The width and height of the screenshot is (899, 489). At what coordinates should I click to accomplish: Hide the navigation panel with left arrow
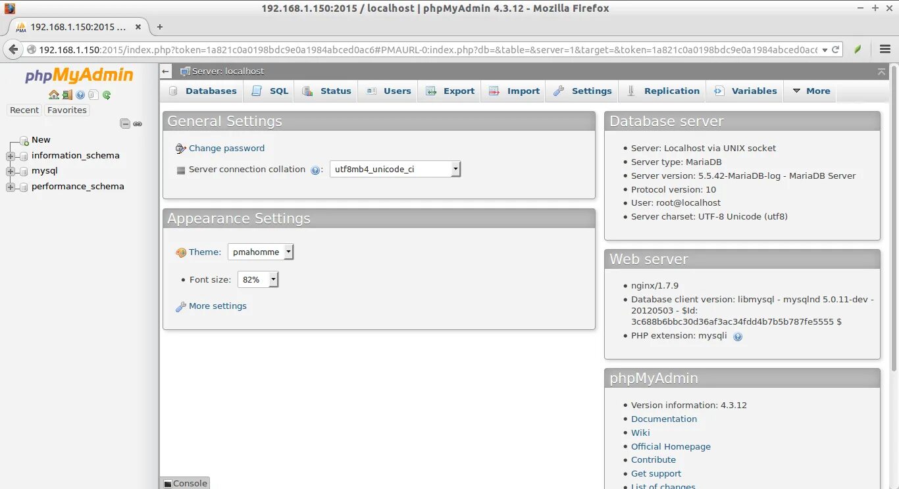[166, 71]
